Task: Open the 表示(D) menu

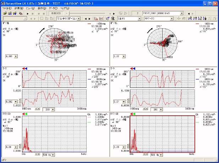Action: (x=42, y=8)
